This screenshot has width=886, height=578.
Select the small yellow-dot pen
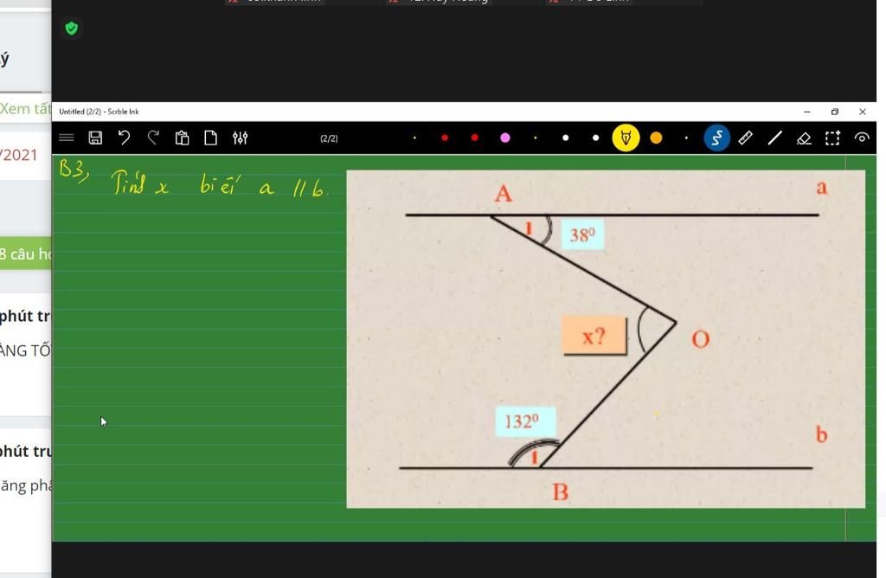(x=414, y=138)
